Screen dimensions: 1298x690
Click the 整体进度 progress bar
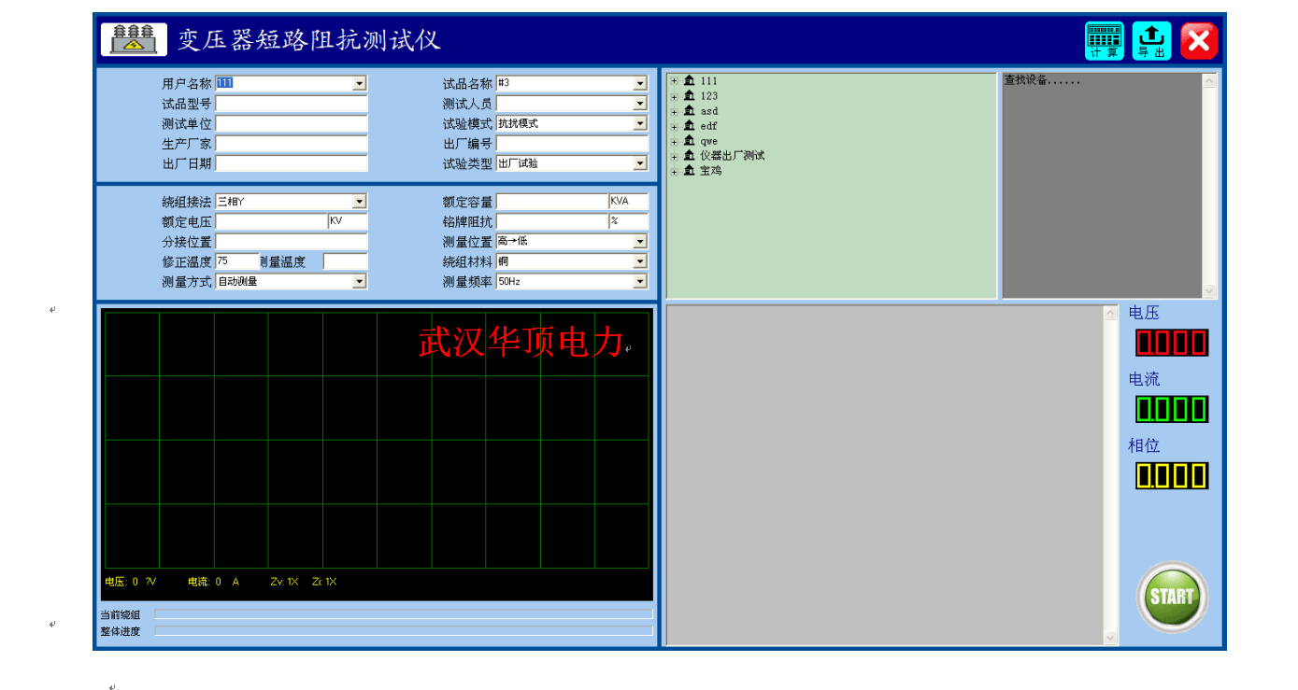404,631
